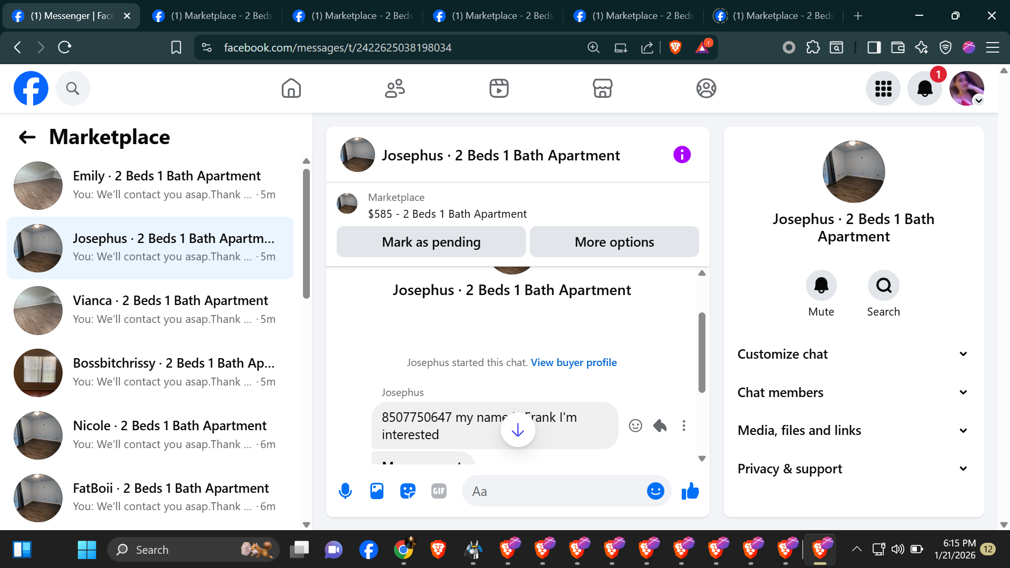Open the GIF picker icon
Image resolution: width=1010 pixels, height=568 pixels.
439,491
